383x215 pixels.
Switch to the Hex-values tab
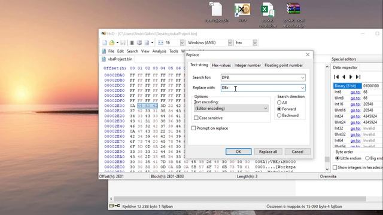[x=221, y=65]
